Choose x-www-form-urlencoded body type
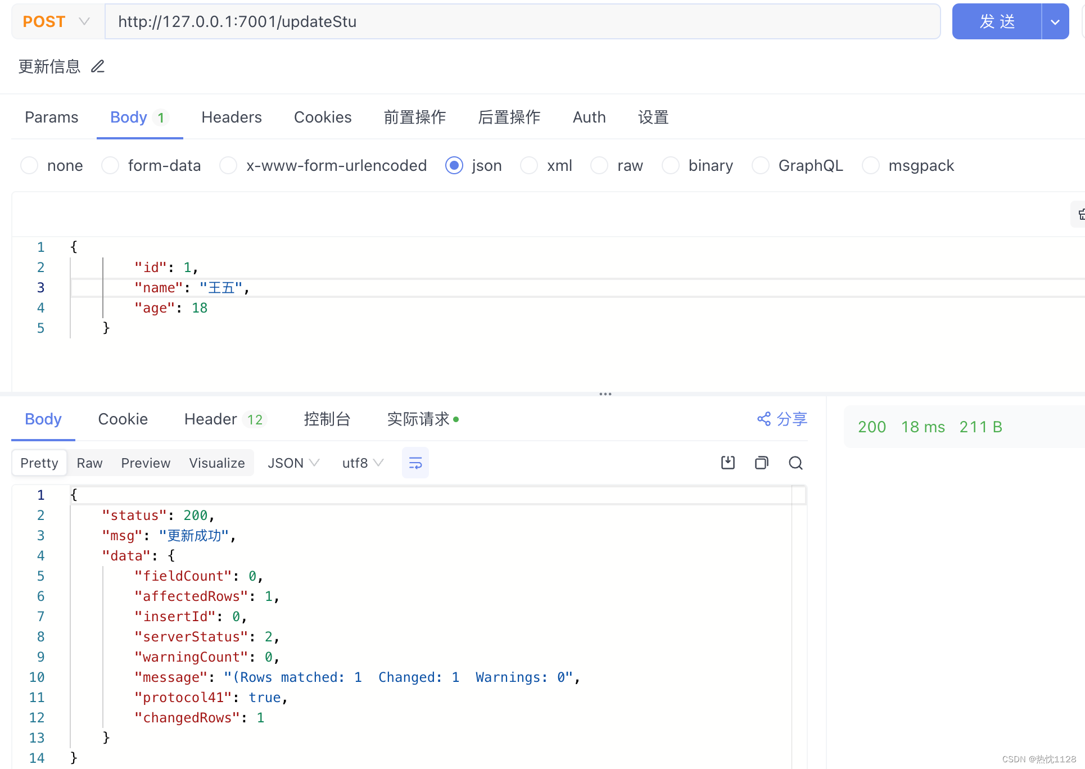This screenshot has height=769, width=1085. click(x=228, y=165)
